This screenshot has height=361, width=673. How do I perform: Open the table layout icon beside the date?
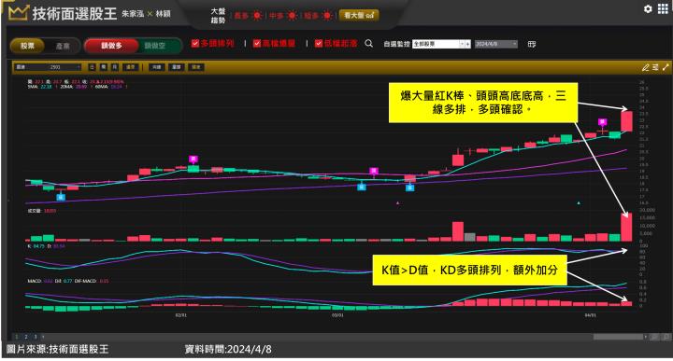point(531,44)
